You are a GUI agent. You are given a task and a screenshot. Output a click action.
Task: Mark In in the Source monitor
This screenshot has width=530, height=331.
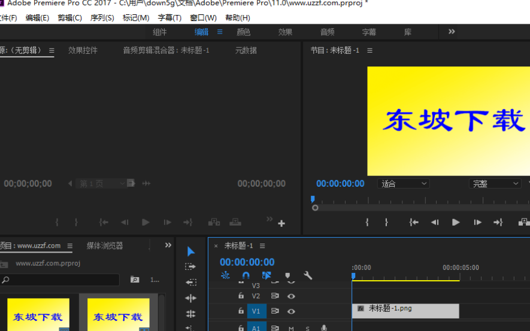[x=57, y=222]
